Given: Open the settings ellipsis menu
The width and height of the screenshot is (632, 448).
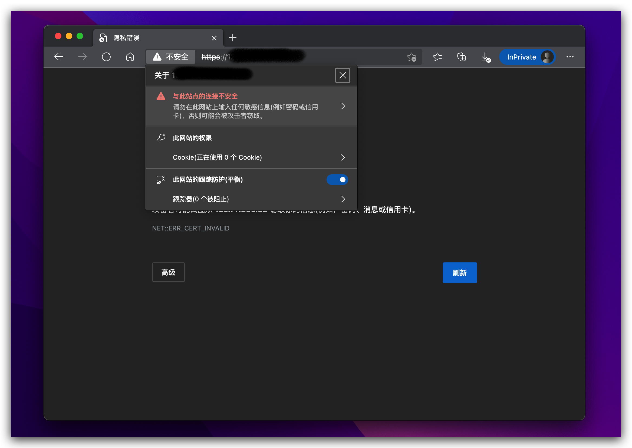Looking at the screenshot, I should (x=570, y=57).
